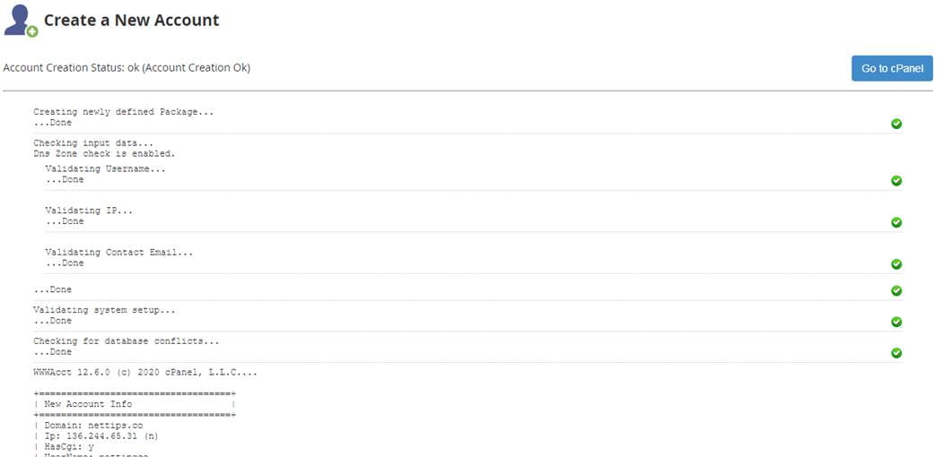Viewport: 943px width, 457px height.
Task: Click the Domain: nettips.co line
Action: click(x=87, y=425)
